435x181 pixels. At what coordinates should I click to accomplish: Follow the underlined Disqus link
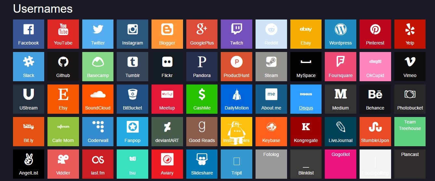click(x=306, y=108)
